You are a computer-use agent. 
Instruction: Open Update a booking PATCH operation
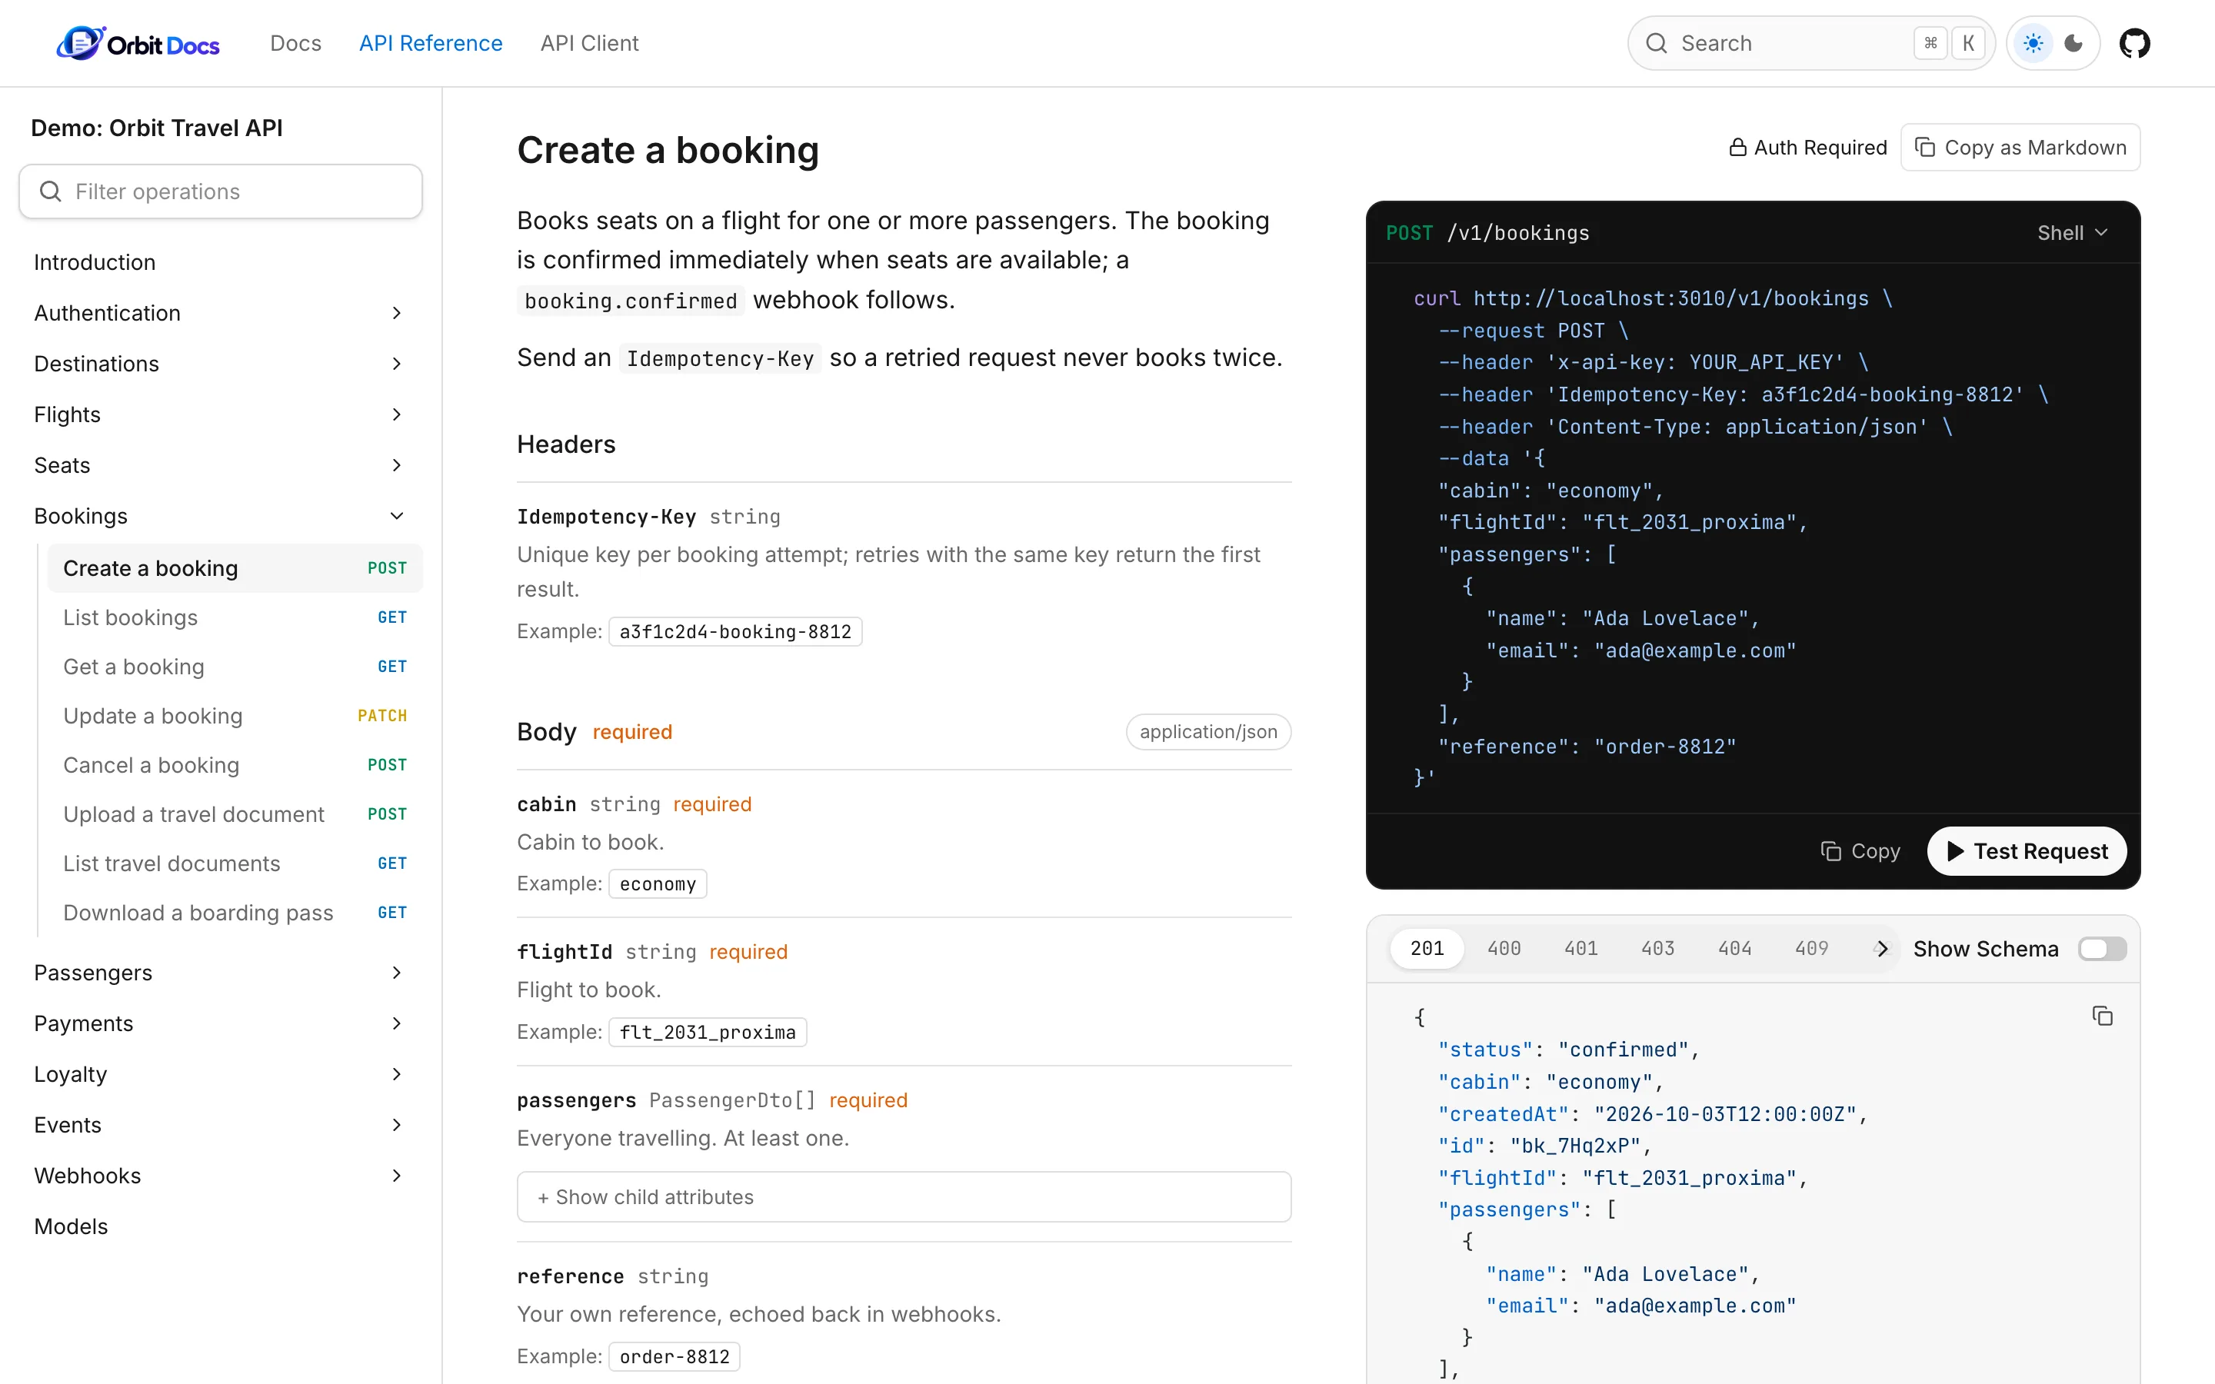click(235, 716)
